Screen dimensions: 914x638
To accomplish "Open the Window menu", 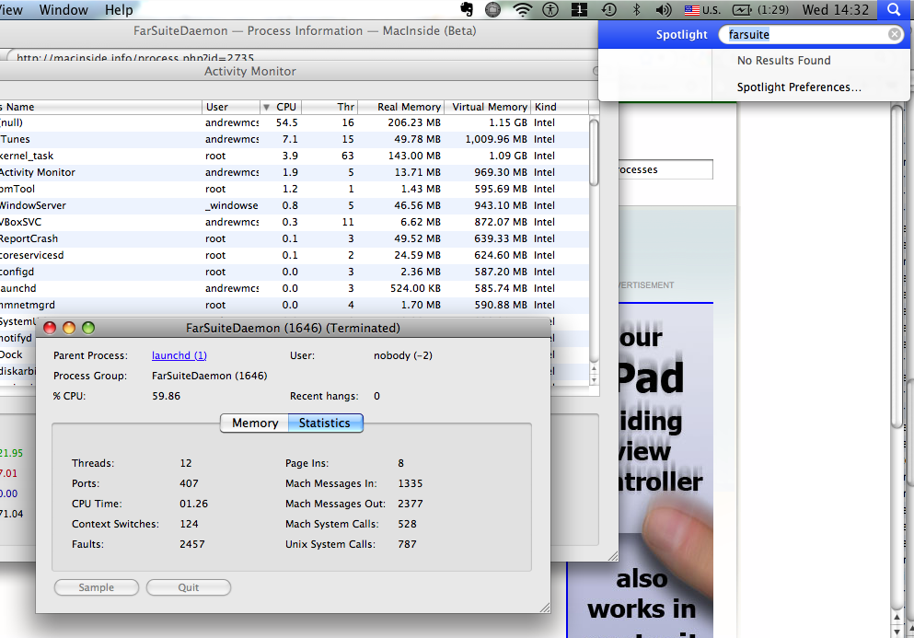I will click(x=64, y=10).
